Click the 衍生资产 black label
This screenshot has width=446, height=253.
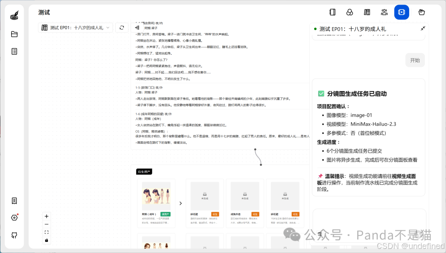pos(144,171)
